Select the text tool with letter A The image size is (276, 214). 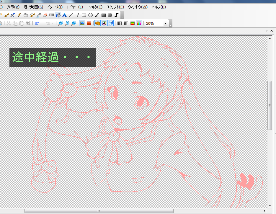click(x=64, y=15)
